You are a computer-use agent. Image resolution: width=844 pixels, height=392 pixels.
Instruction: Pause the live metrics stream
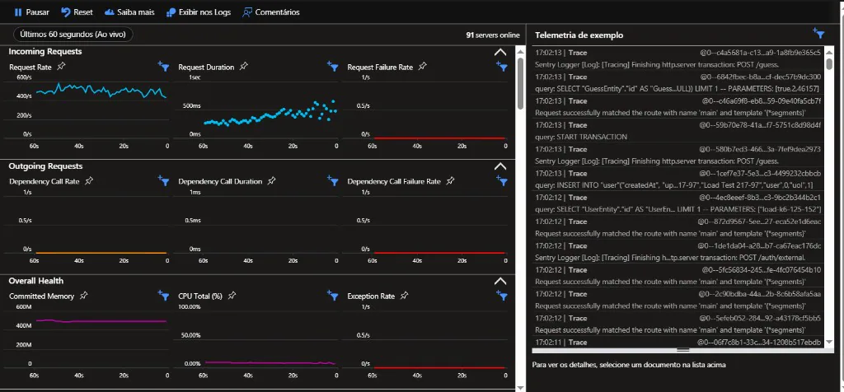32,12
